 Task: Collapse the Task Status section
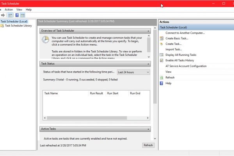(x=148, y=64)
